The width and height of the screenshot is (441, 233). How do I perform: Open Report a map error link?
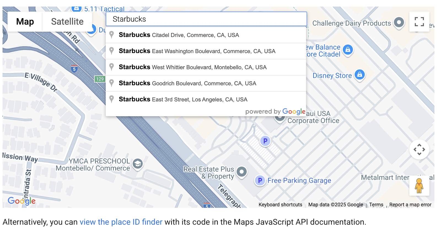click(410, 205)
